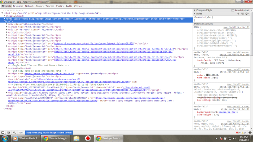The height and width of the screenshot is (142, 253).
Task: Open the Audits tab
Action: coord(69,6)
